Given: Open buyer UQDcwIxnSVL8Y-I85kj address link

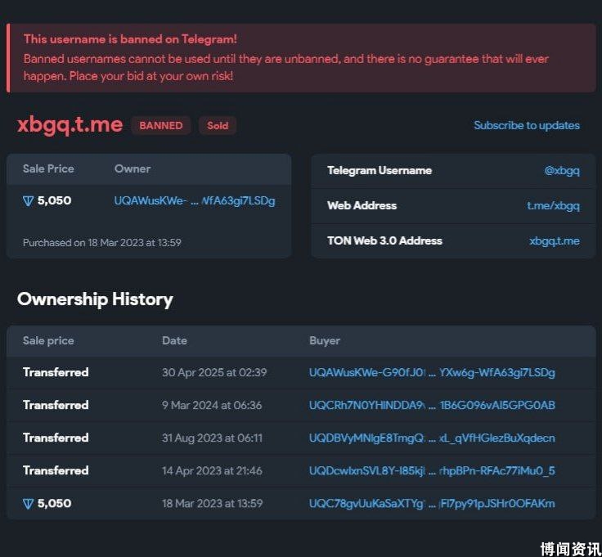Looking at the screenshot, I should [432, 470].
